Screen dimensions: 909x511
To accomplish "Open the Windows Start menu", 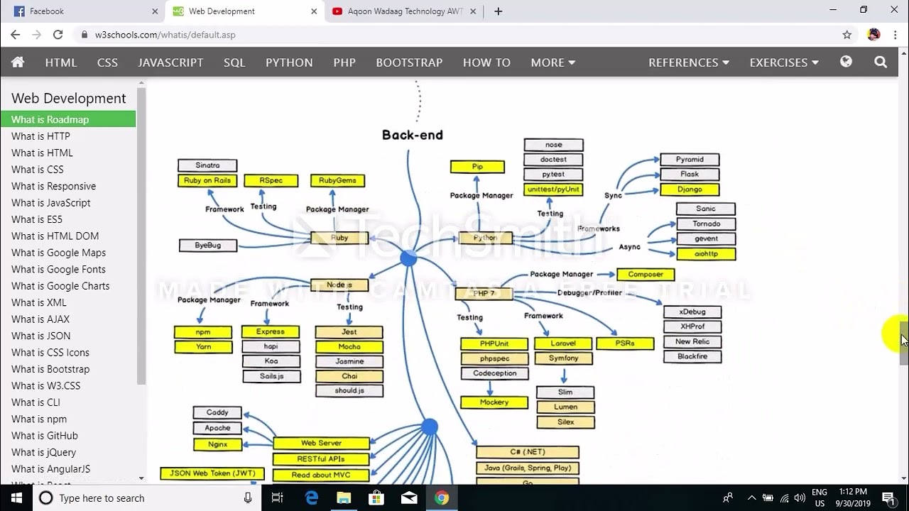I will point(17,498).
